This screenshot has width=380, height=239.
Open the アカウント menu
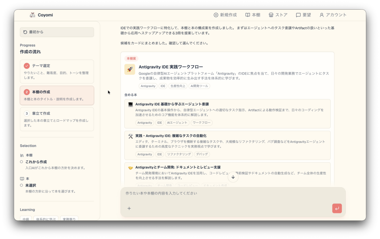[333, 15]
